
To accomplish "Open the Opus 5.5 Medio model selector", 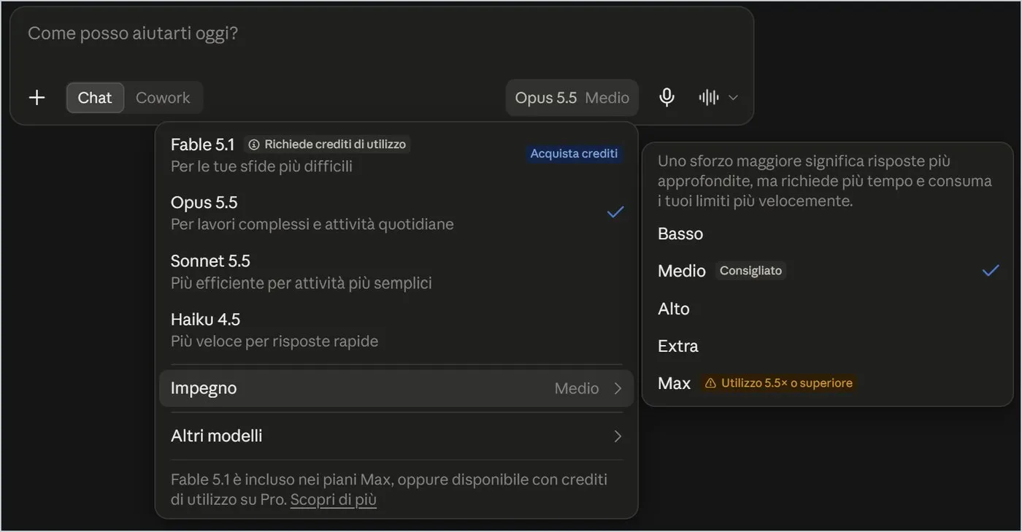I will (572, 98).
